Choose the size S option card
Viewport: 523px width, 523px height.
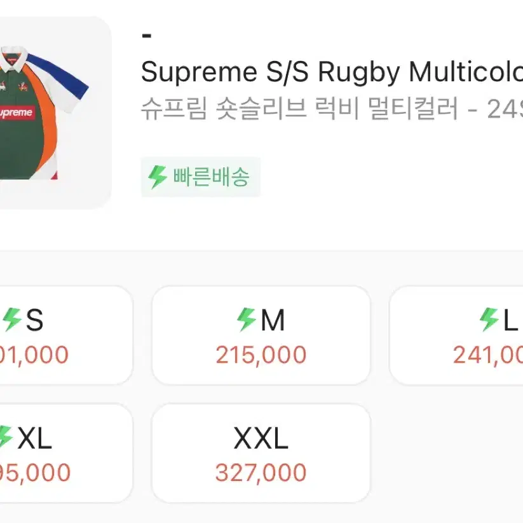pyautogui.click(x=66, y=336)
